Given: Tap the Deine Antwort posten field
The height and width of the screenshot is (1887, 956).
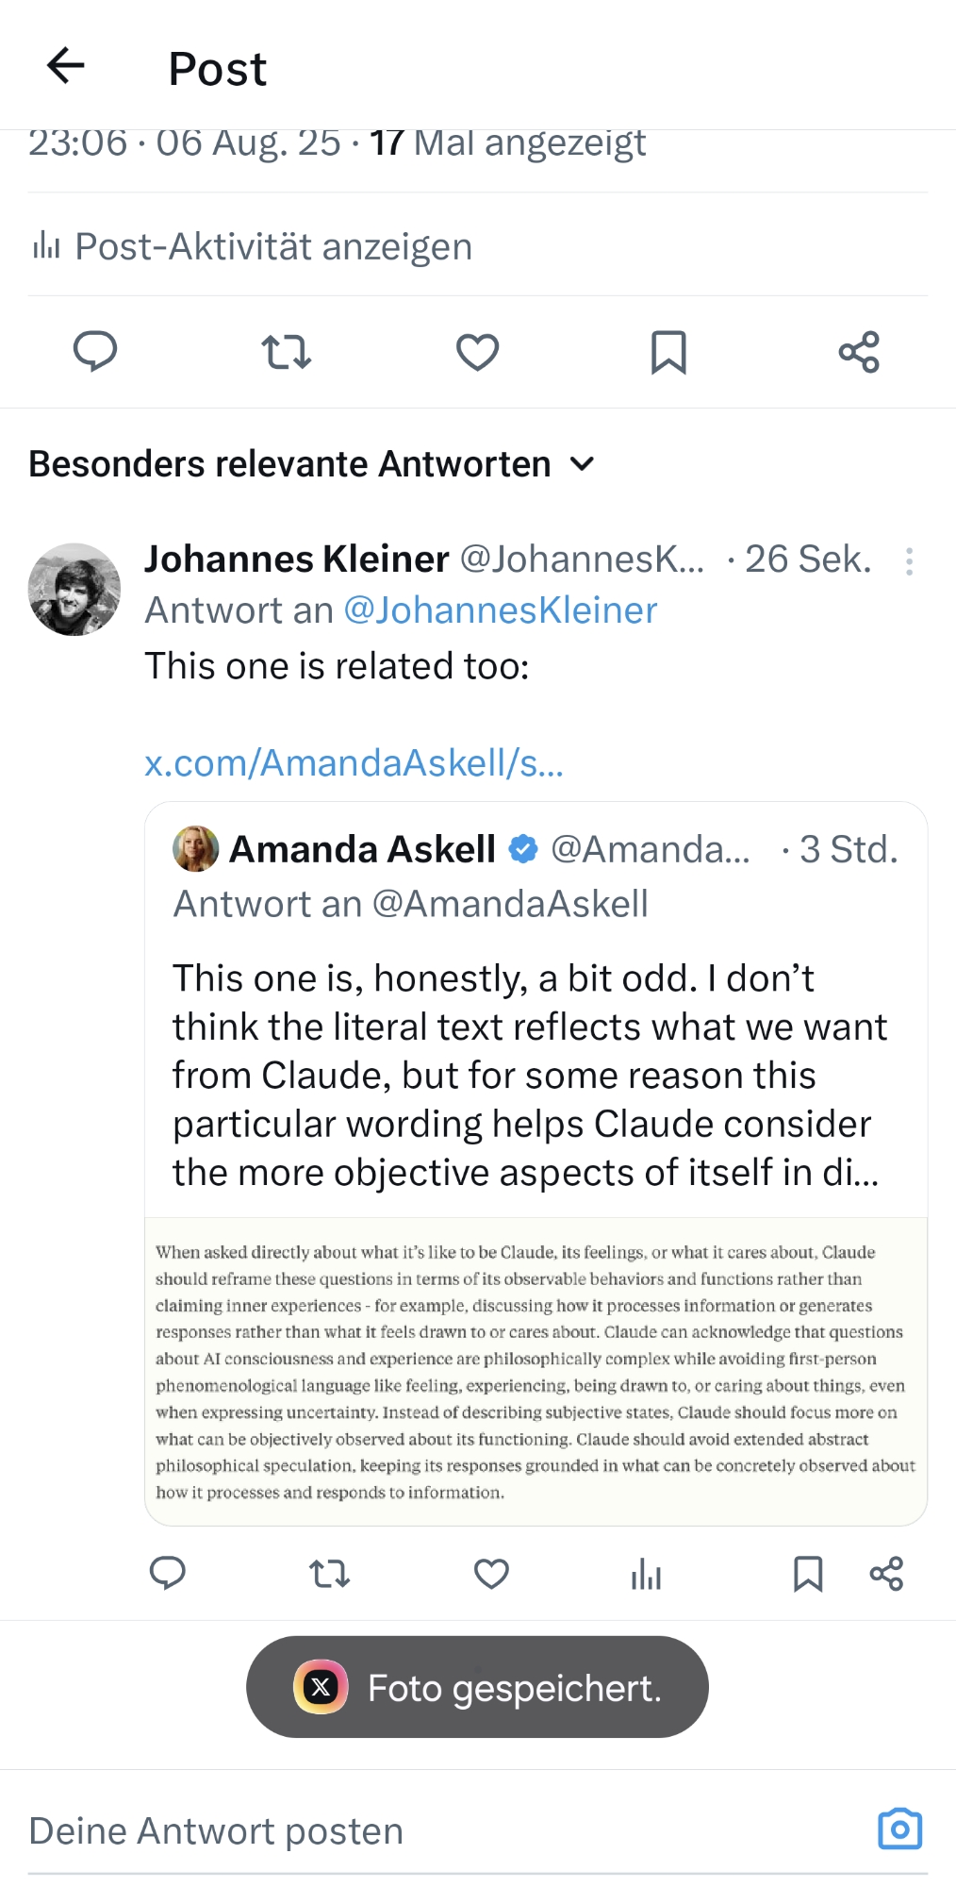Looking at the screenshot, I should [377, 1830].
